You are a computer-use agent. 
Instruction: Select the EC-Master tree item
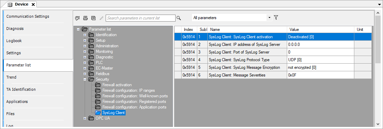tap(104, 68)
